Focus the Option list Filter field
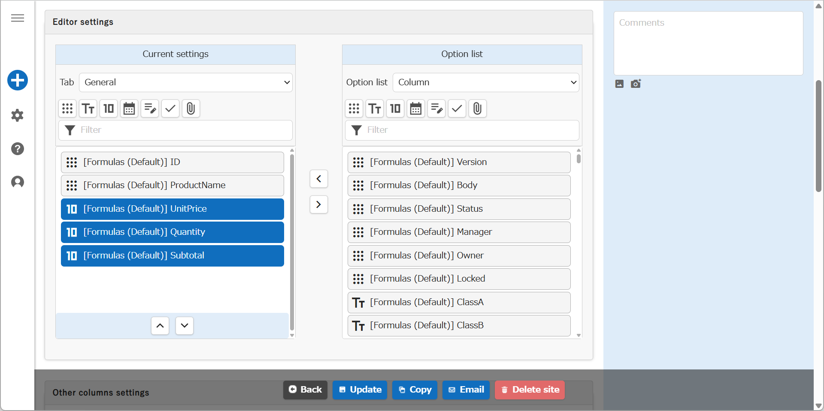Viewport: 824px width, 411px height. [x=462, y=130]
